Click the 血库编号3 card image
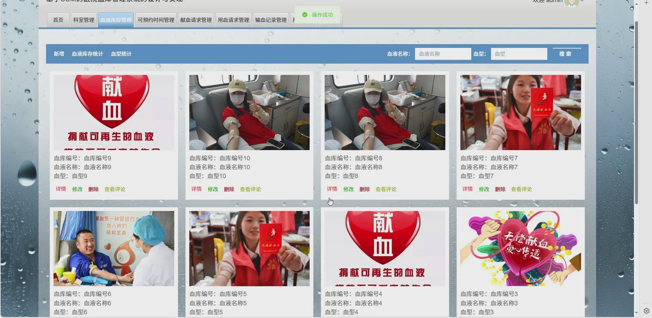The image size is (652, 318). 520,248
